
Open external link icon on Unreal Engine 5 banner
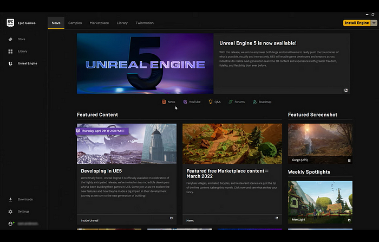point(346,90)
